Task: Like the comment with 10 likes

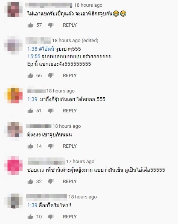Action: tap(30, 217)
